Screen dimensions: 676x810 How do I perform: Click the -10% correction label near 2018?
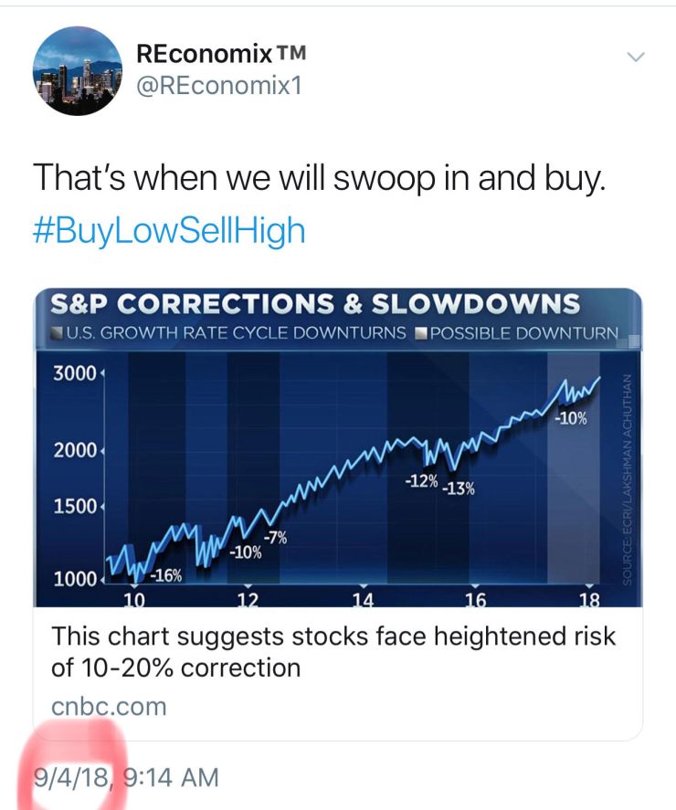click(x=570, y=416)
